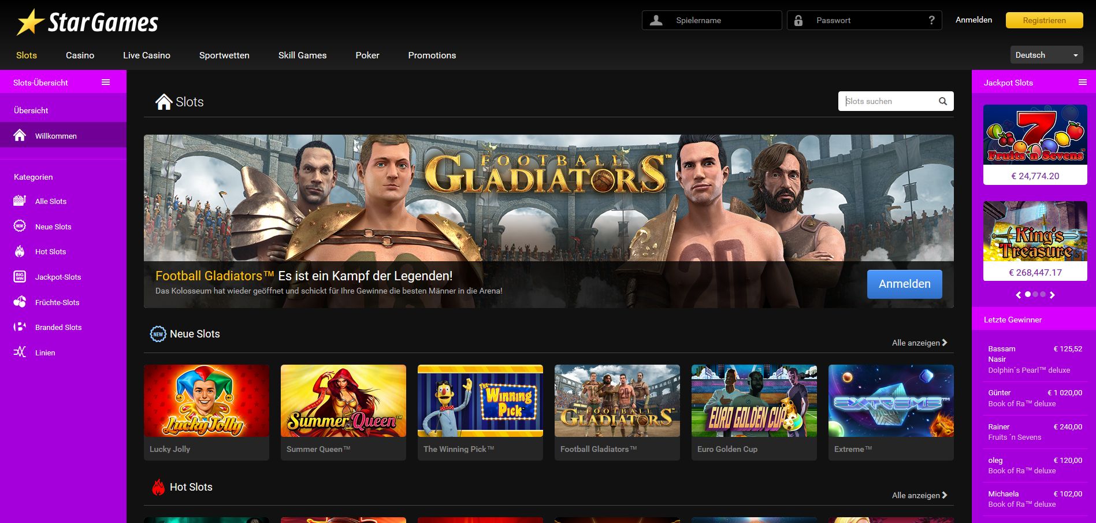Click the Alle Slots category icon
Viewport: 1096px width, 523px height.
tap(20, 201)
